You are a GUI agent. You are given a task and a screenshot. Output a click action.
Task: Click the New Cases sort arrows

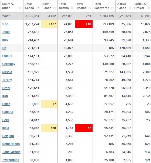coord(54,8)
